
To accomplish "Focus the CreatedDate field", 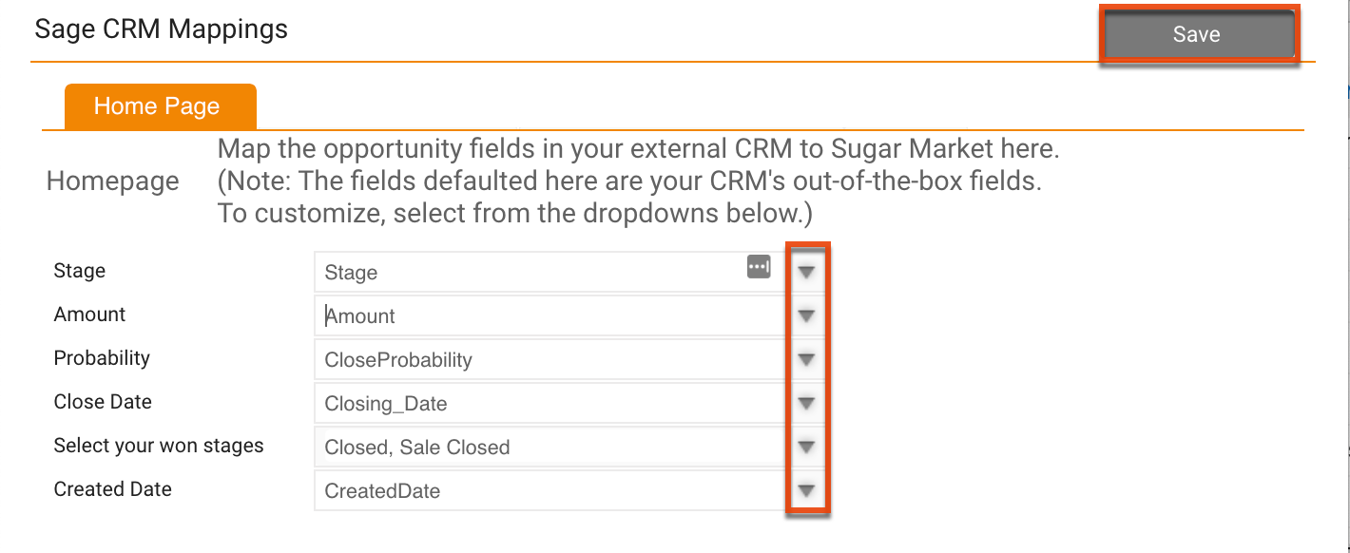I will [x=551, y=491].
